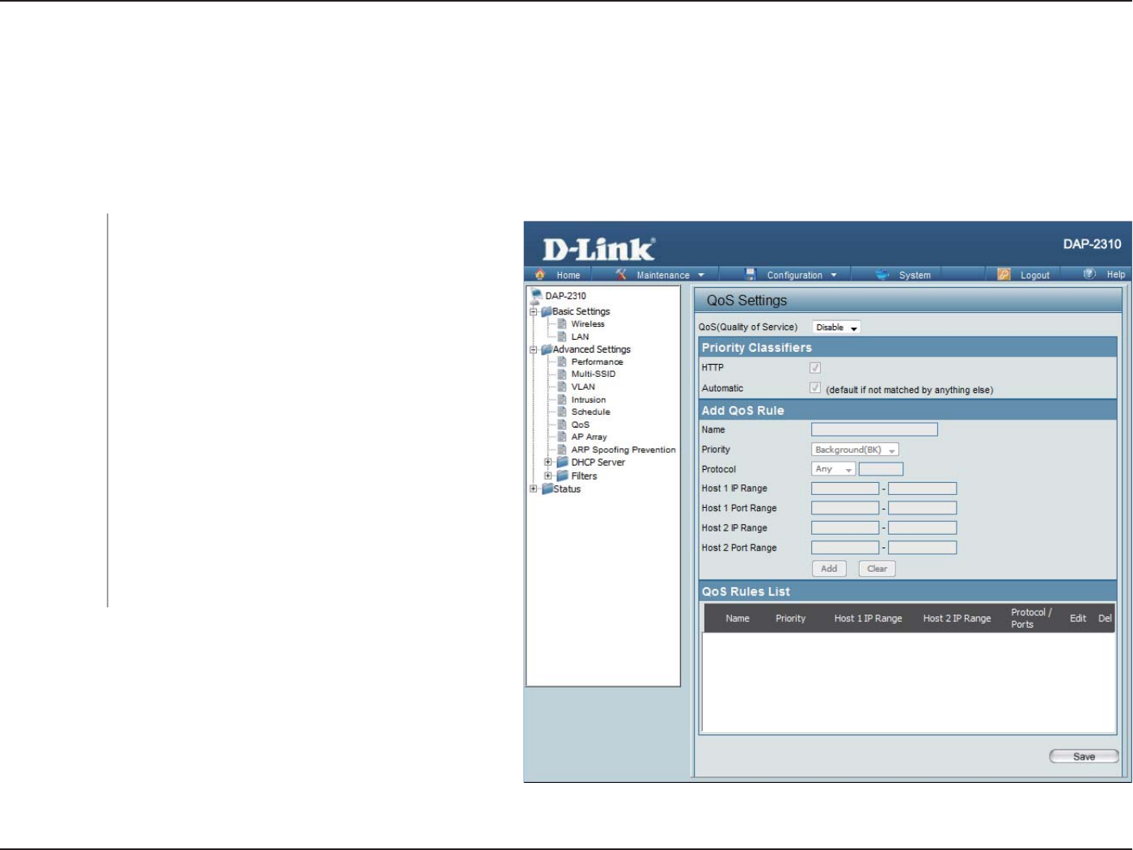Click the Protocol number input field
This screenshot has height=850, width=1133.
(881, 469)
